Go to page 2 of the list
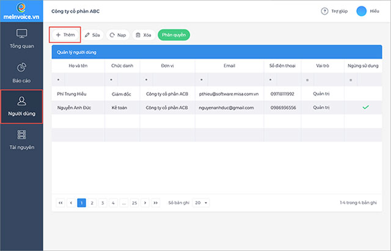 pos(92,203)
